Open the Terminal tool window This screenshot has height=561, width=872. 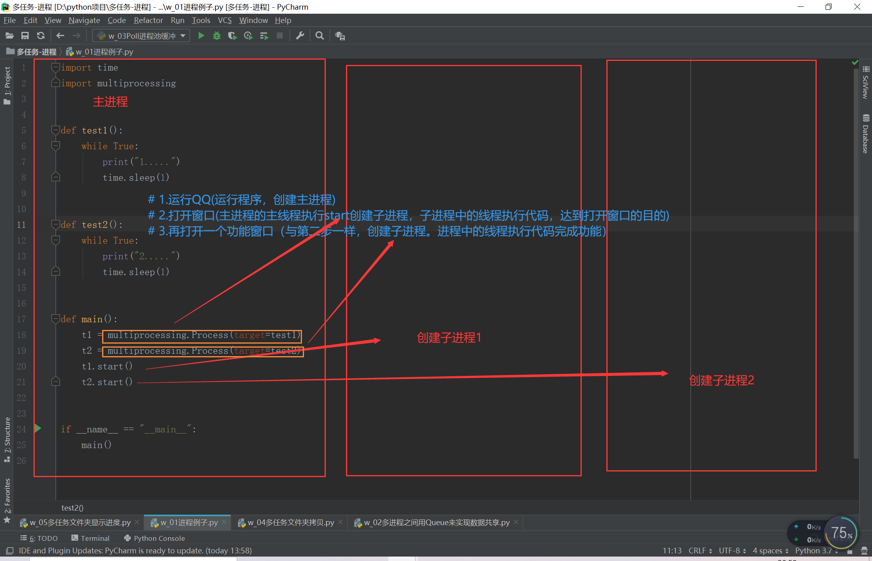90,538
